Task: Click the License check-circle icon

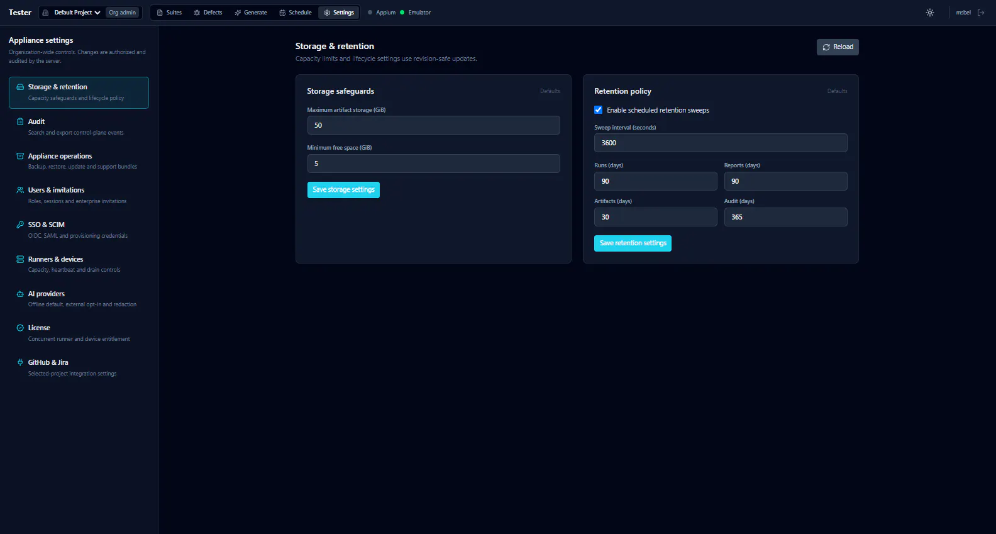Action: point(20,328)
